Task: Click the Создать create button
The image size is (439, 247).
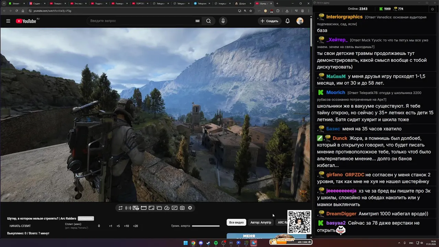Action: click(270, 21)
